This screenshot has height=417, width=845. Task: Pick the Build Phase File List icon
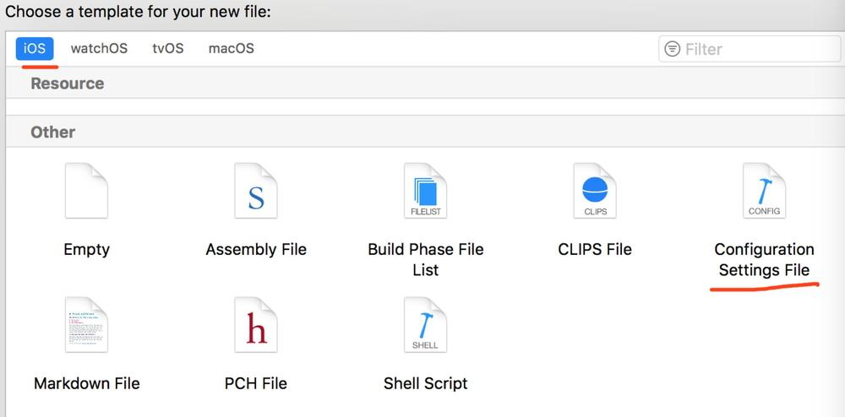coord(425,192)
